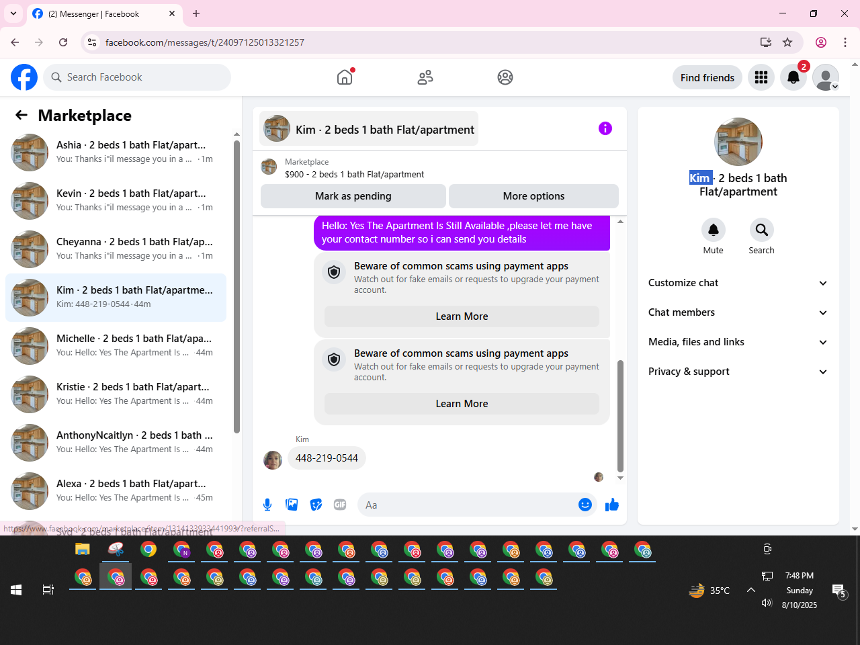
Task: Expand Chat members section
Action: click(x=738, y=312)
